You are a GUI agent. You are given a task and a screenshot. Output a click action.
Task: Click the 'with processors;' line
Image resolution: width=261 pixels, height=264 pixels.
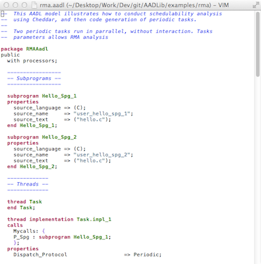pos(32,61)
